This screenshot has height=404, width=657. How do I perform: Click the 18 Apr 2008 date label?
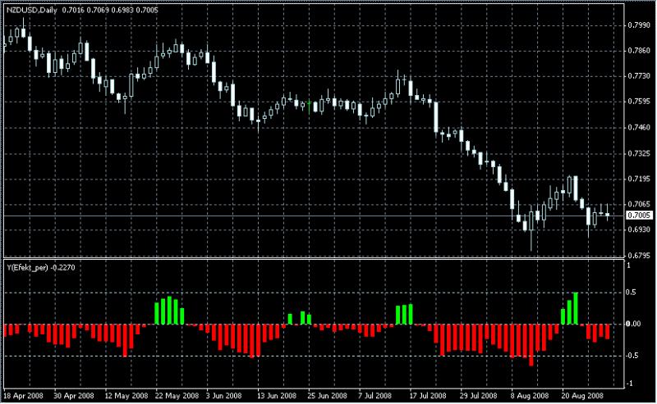[23, 396]
